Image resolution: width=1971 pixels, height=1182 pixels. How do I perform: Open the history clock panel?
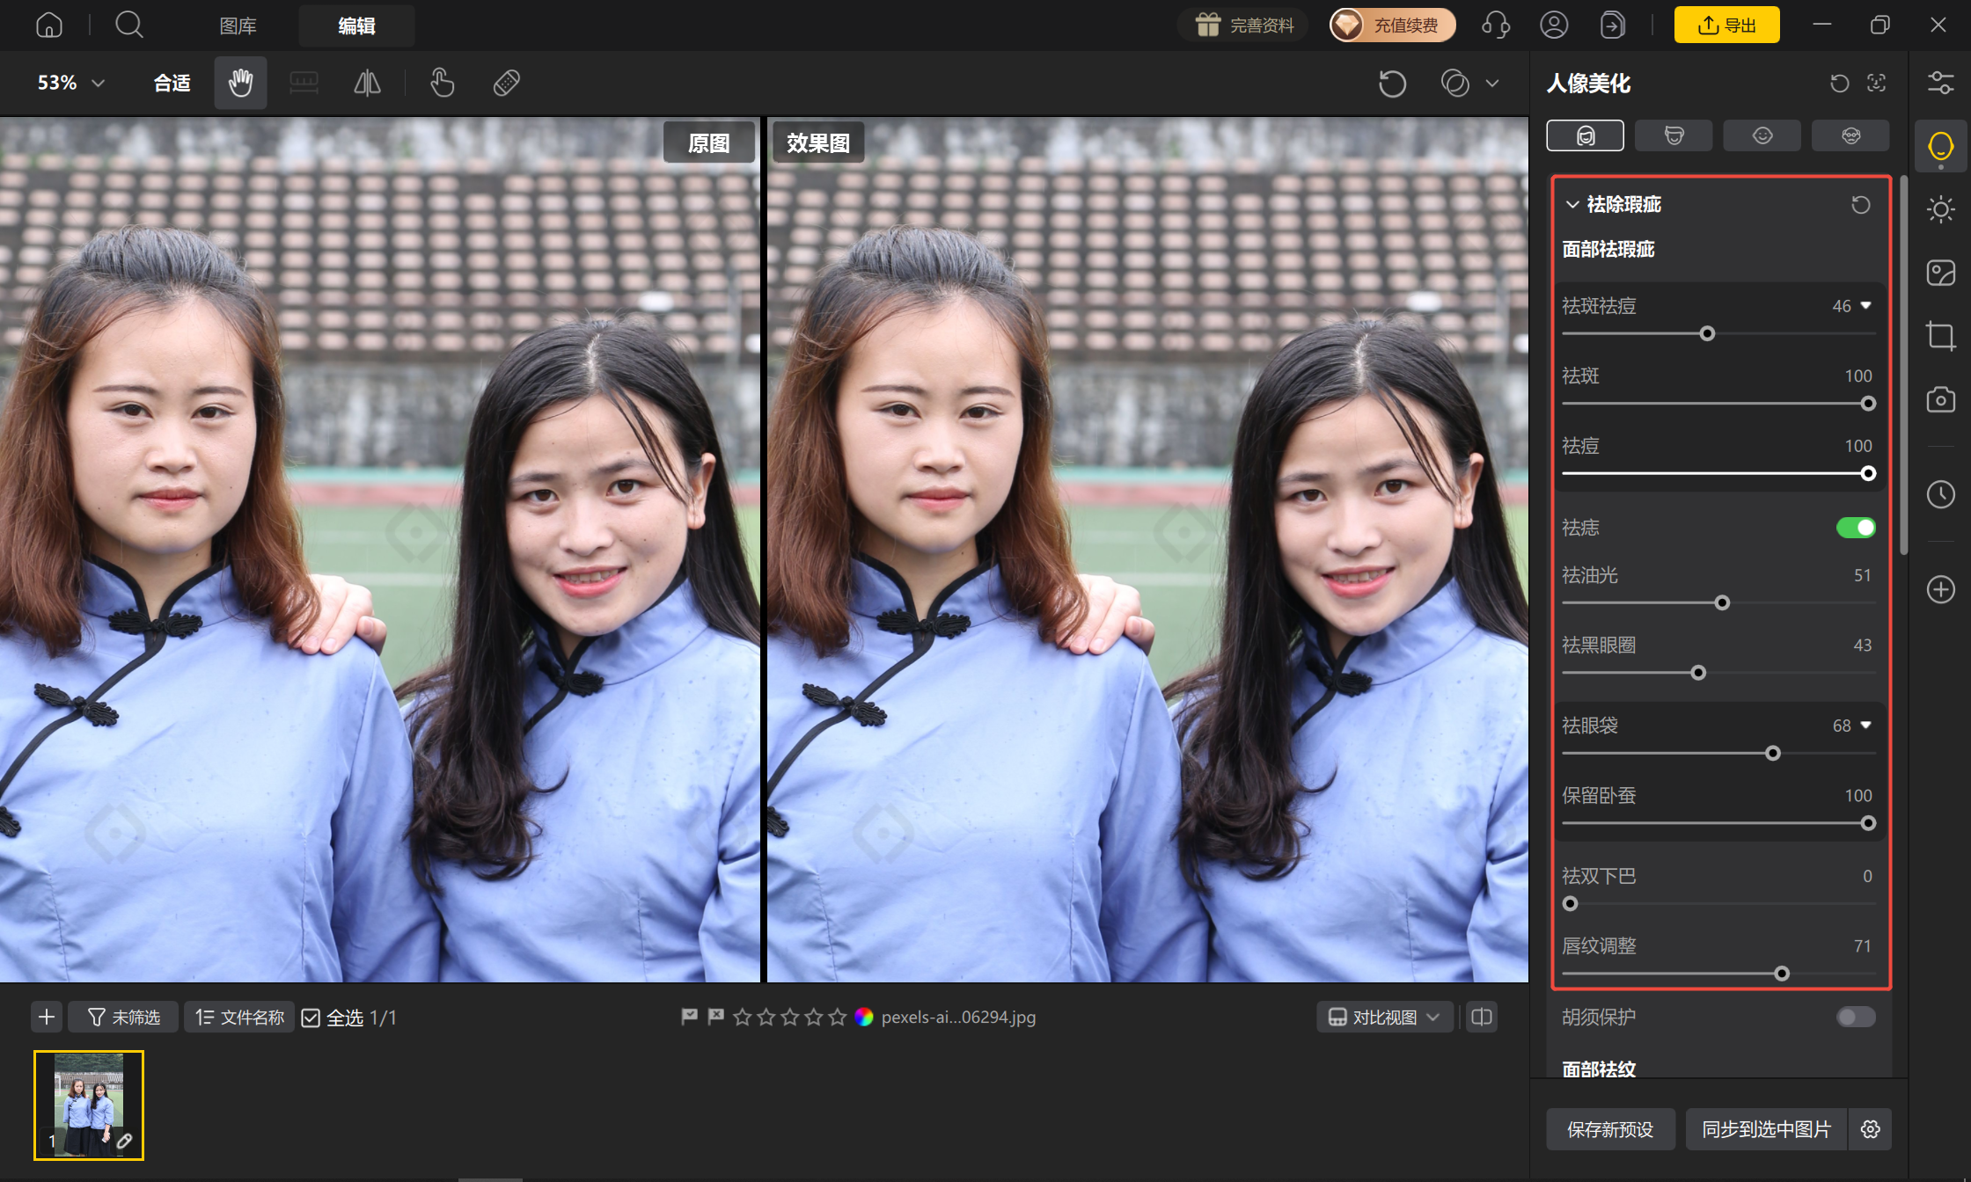pyautogui.click(x=1941, y=494)
